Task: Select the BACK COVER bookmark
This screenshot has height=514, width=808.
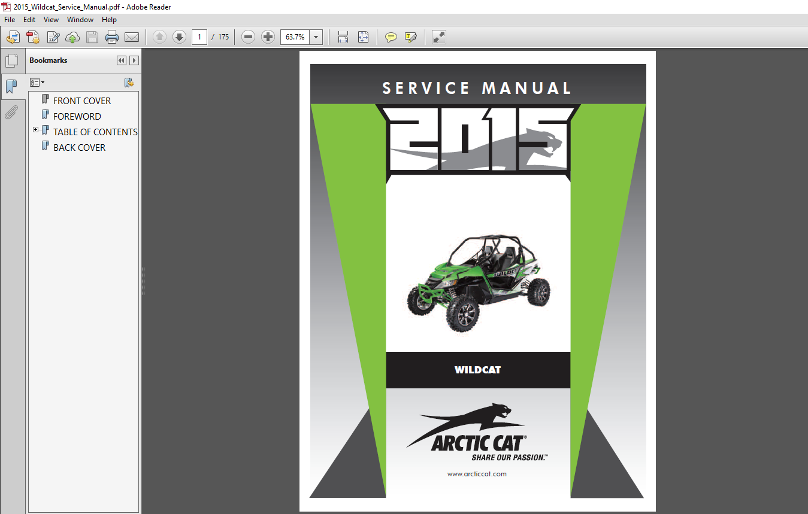Action: [x=79, y=147]
